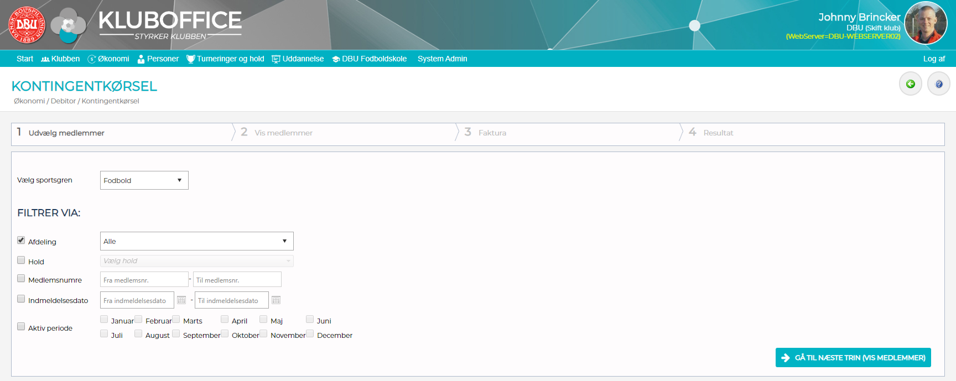The height and width of the screenshot is (381, 956).
Task: Open calendar for Fra indmeldelsesdato
Action: [181, 300]
